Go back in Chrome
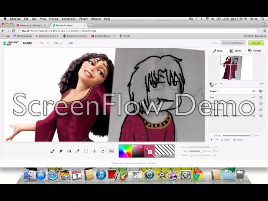This screenshot has width=268, height=201. coord(3,31)
